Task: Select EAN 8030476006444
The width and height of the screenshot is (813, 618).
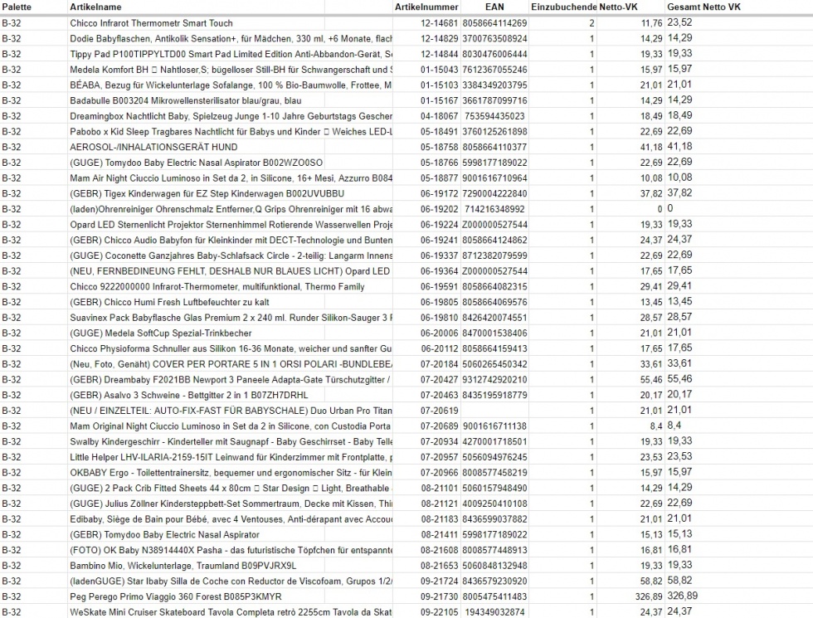Action: [494, 55]
